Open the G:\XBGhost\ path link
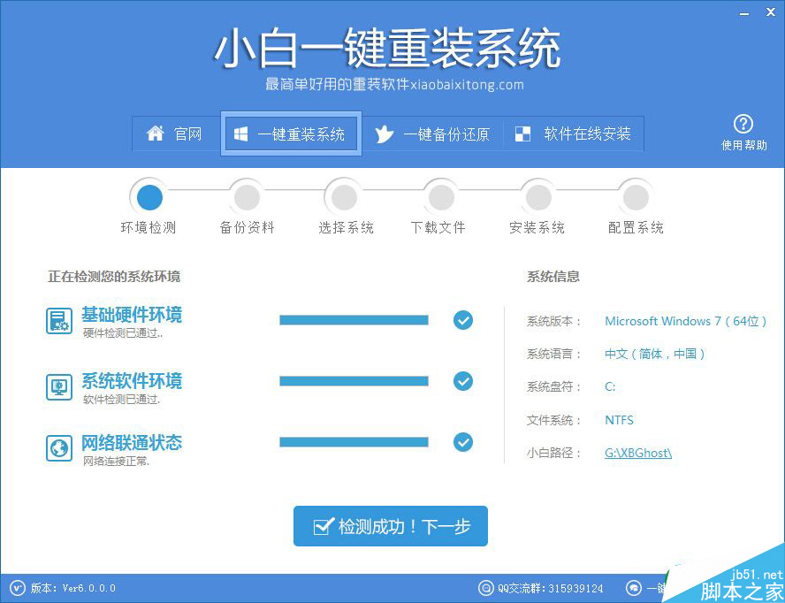Viewport: 785px width, 603px height. point(637,452)
